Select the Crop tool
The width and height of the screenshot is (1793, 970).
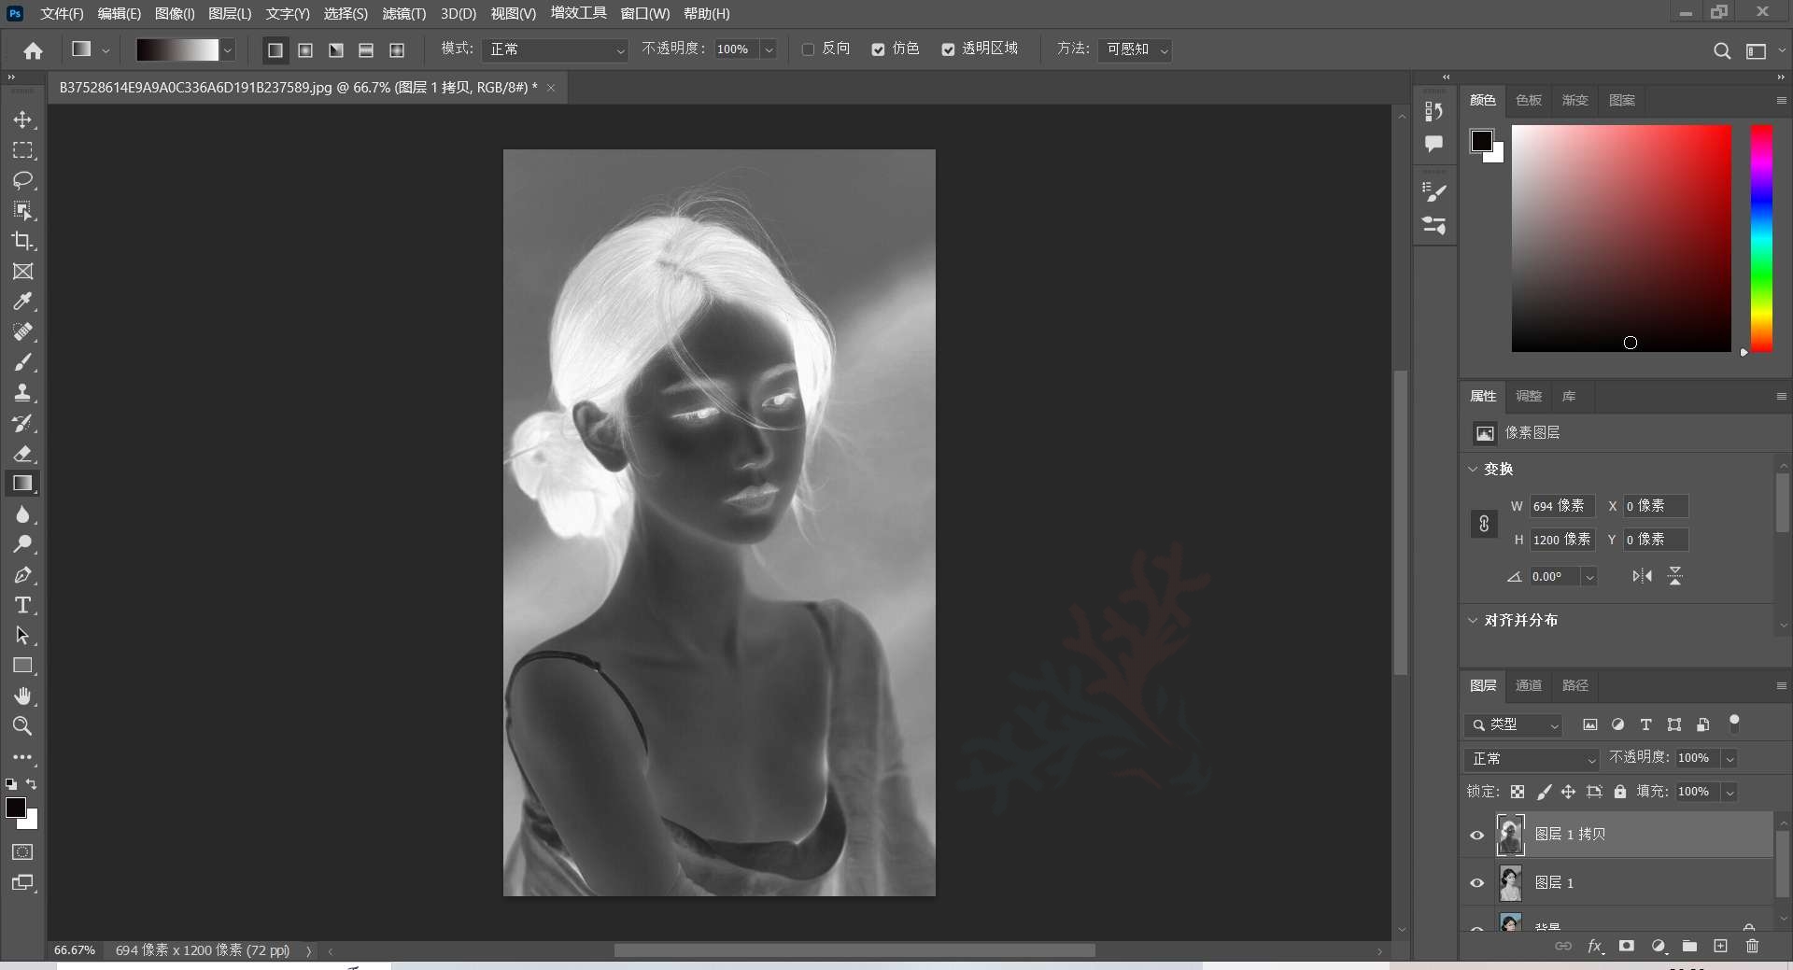tap(22, 241)
